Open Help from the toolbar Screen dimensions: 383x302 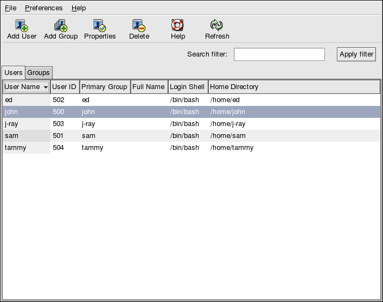click(x=177, y=26)
